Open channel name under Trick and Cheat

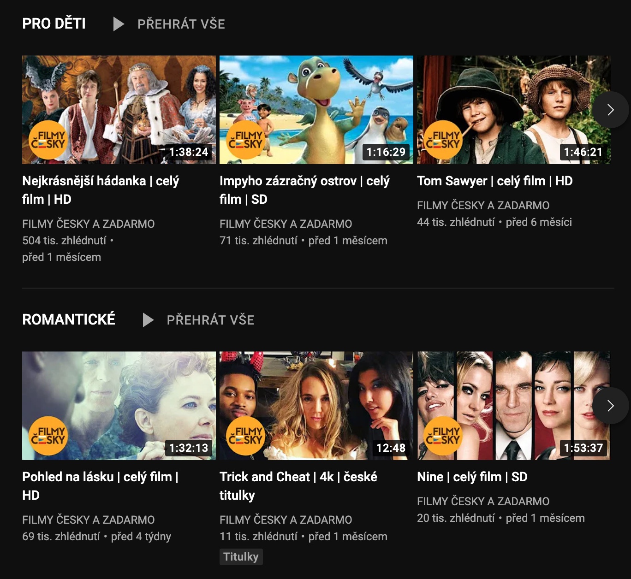tap(286, 520)
